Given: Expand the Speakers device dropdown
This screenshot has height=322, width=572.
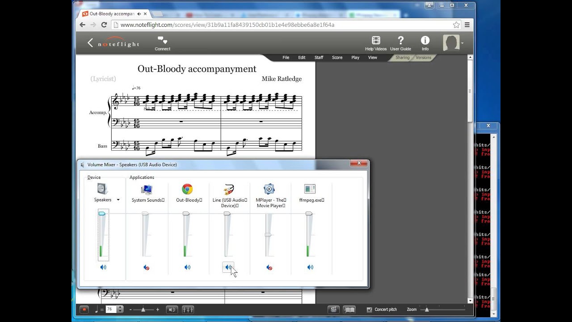Looking at the screenshot, I should pyautogui.click(x=118, y=200).
